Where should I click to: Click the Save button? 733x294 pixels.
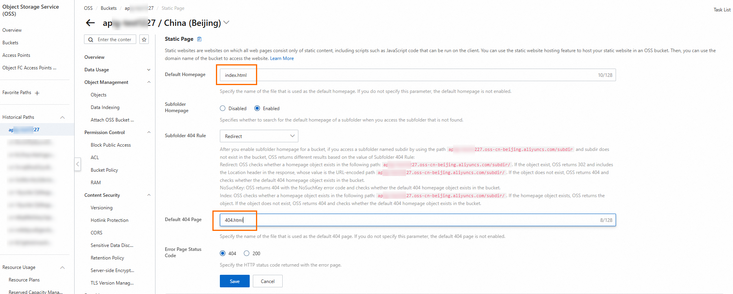tap(235, 281)
